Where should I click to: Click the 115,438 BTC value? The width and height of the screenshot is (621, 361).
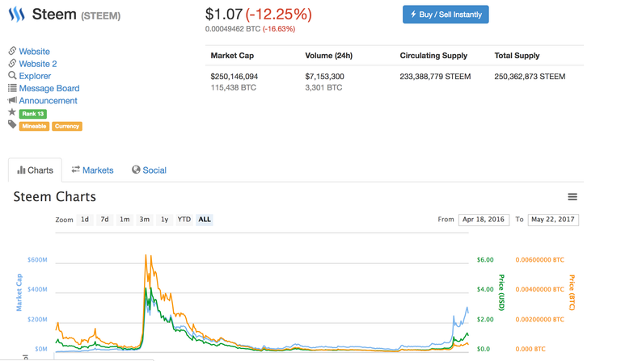click(233, 87)
